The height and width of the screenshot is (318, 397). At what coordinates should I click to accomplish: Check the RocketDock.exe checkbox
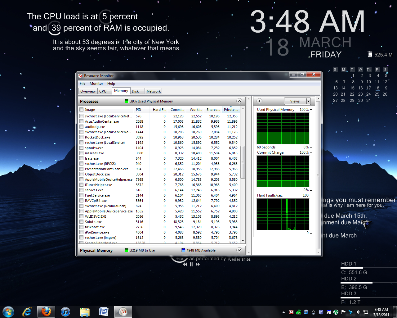(x=82, y=137)
